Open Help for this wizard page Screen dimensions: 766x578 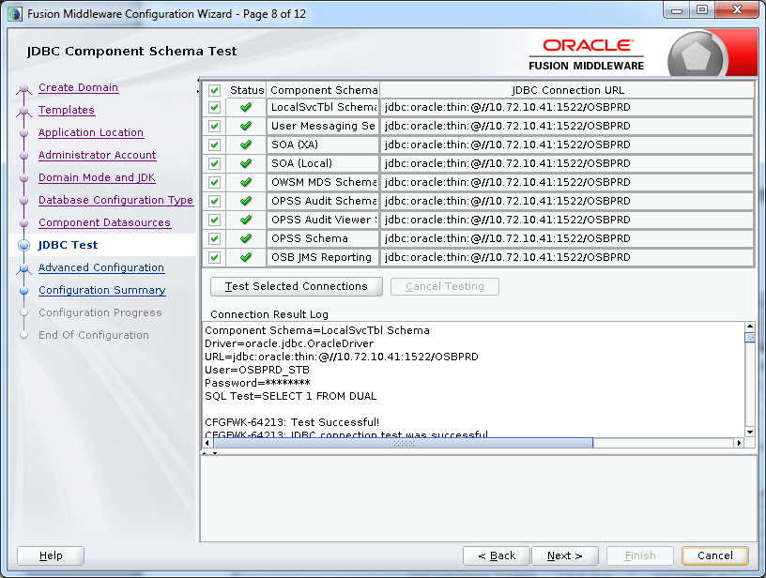(51, 555)
